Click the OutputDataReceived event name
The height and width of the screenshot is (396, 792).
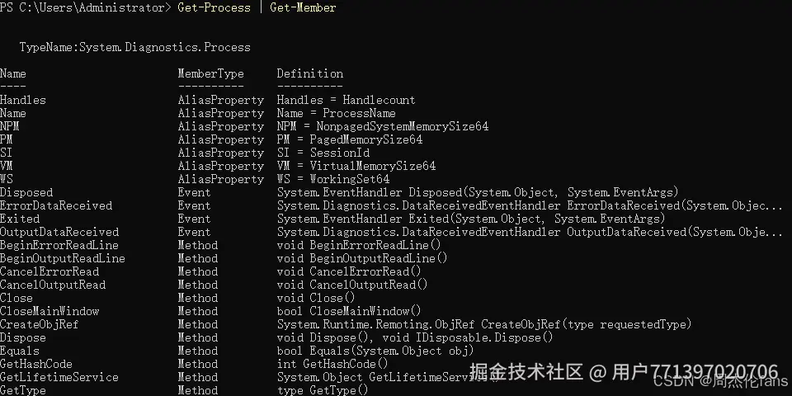pos(59,232)
